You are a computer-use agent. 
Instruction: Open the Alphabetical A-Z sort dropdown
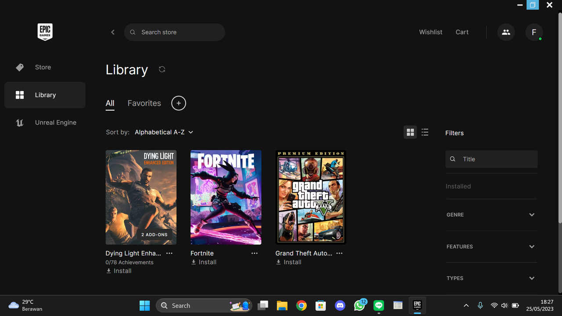pos(164,132)
